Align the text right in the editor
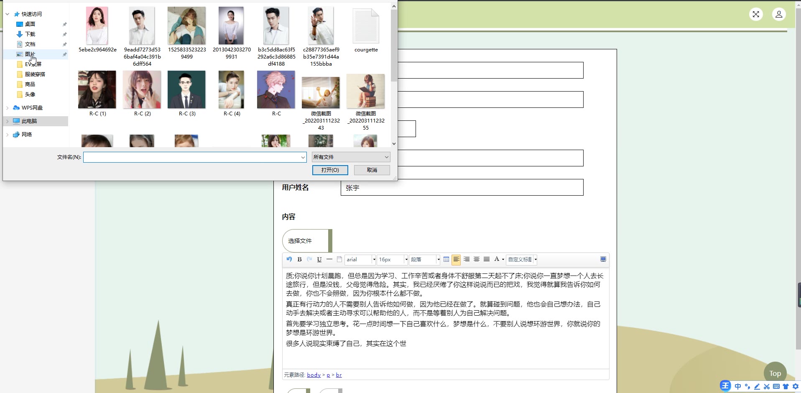The image size is (801, 393). [x=467, y=259]
